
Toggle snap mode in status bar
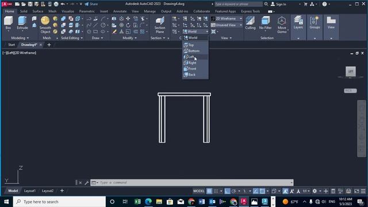[x=216, y=191]
